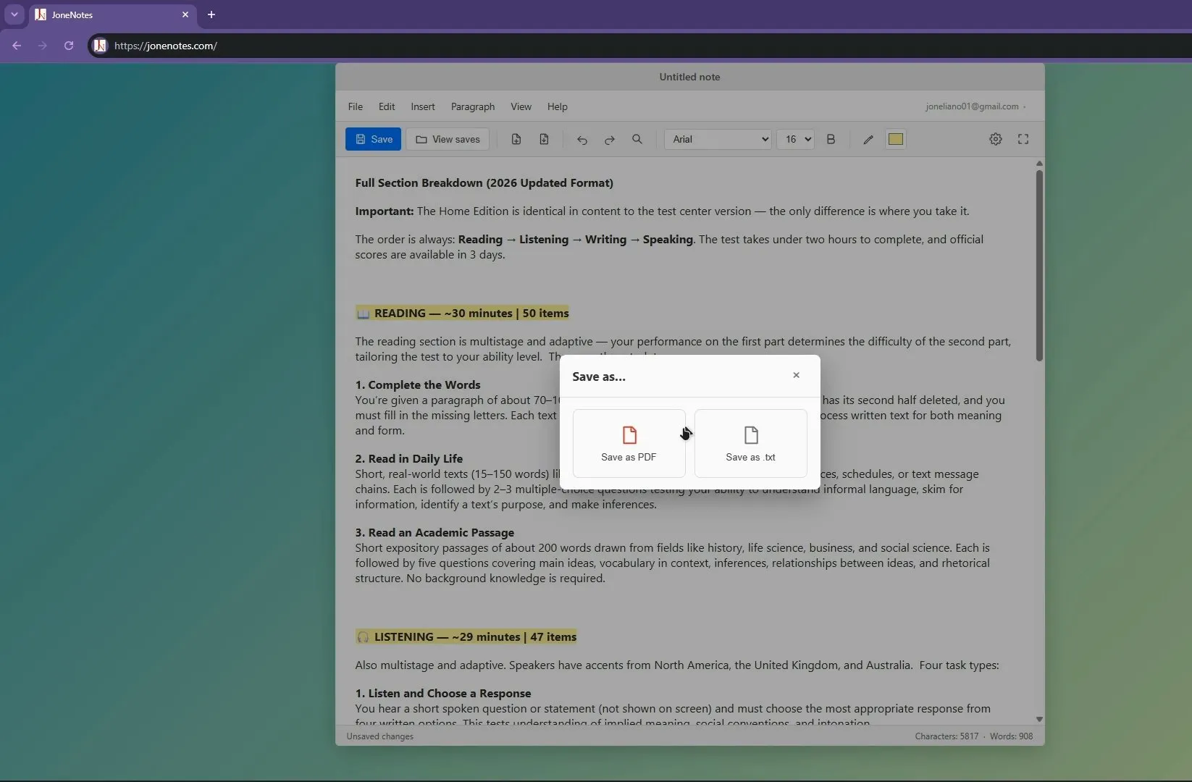Viewport: 1192px width, 782px height.
Task: Undo the last edit
Action: 582,139
